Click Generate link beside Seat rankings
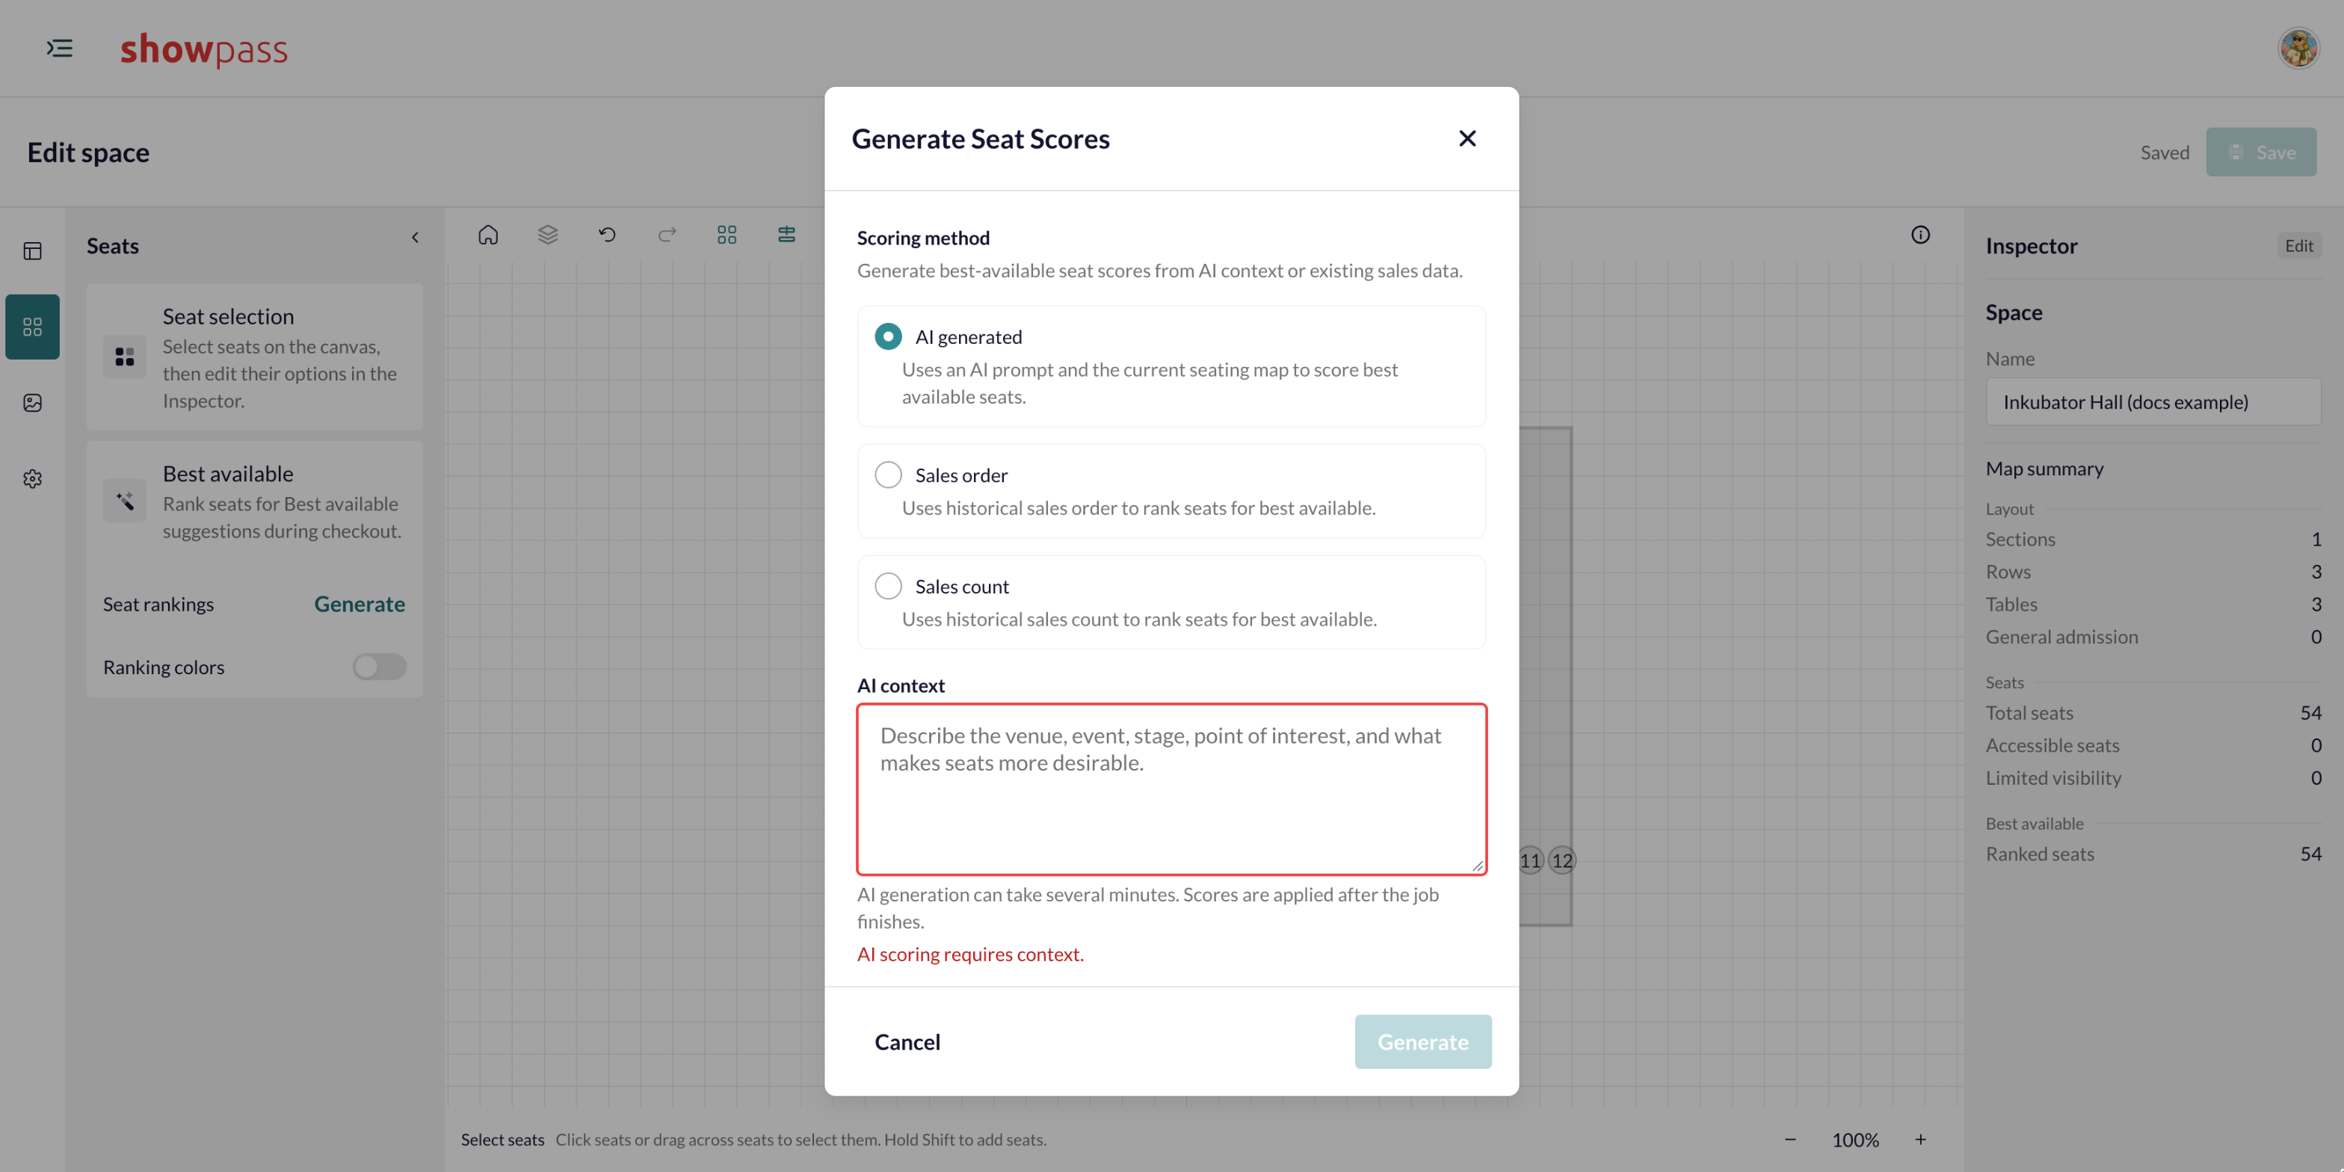 [360, 604]
